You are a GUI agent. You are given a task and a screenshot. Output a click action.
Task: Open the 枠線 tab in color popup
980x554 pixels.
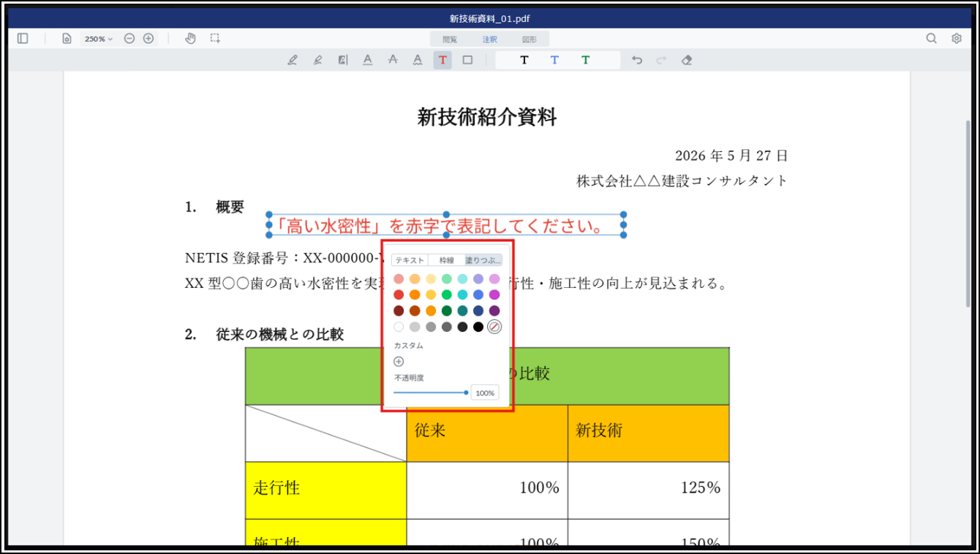[447, 260]
